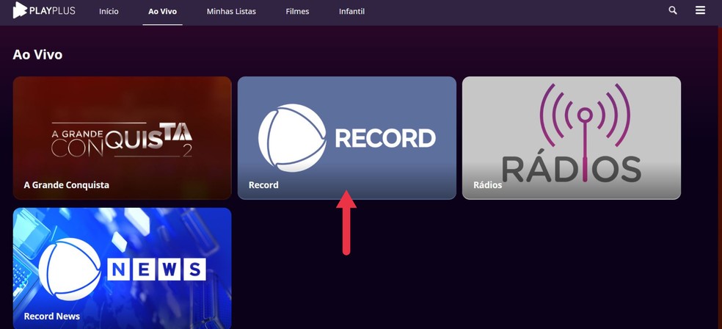This screenshot has width=722, height=329.
Task: Open the Record live channel card
Action: tap(347, 138)
